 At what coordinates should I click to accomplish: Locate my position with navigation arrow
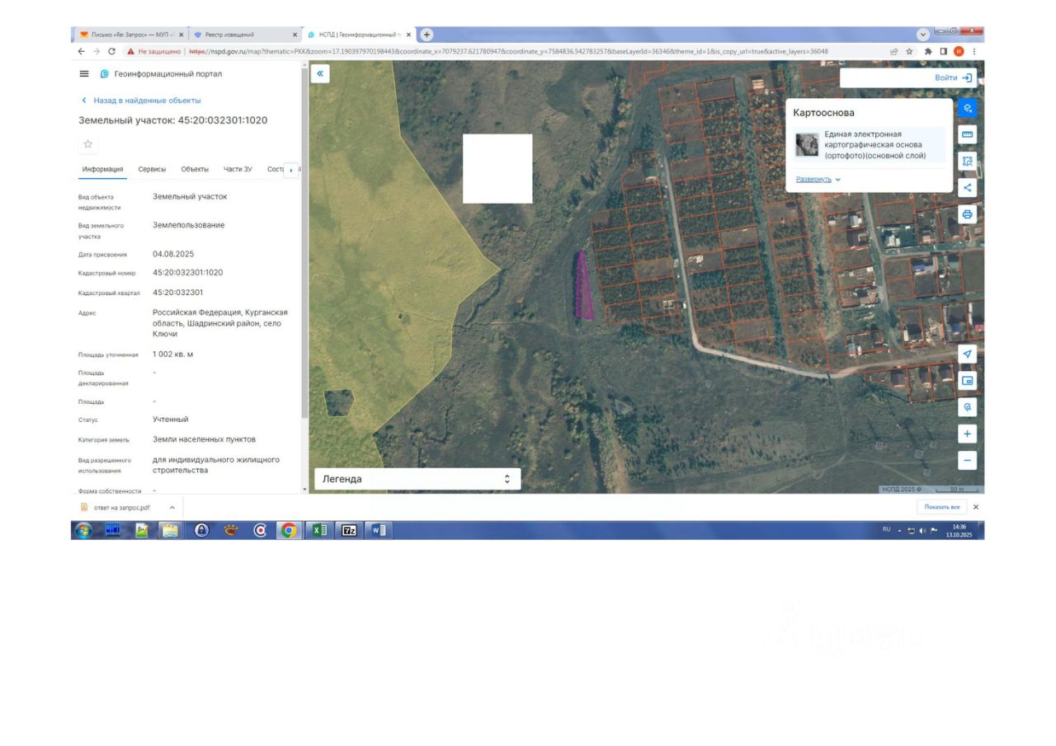pos(968,354)
